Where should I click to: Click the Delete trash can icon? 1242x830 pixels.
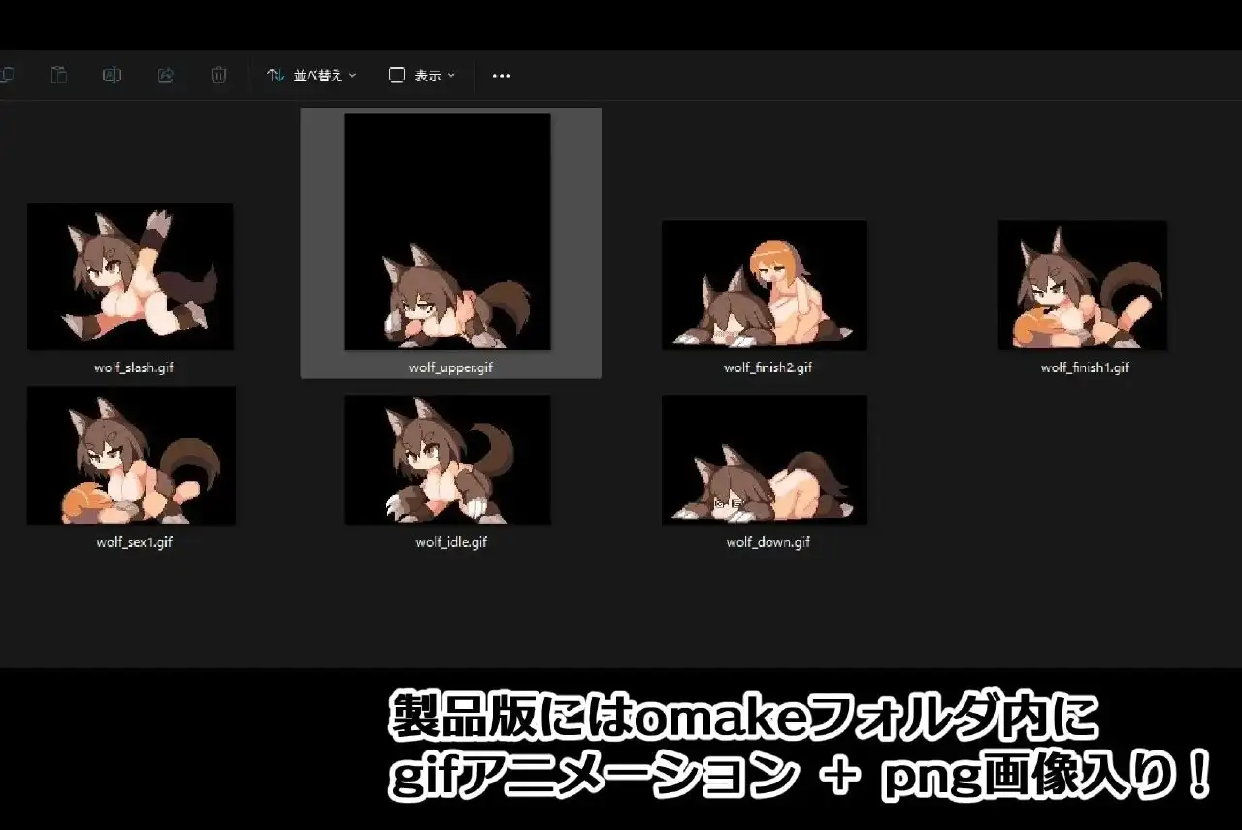pyautogui.click(x=219, y=75)
